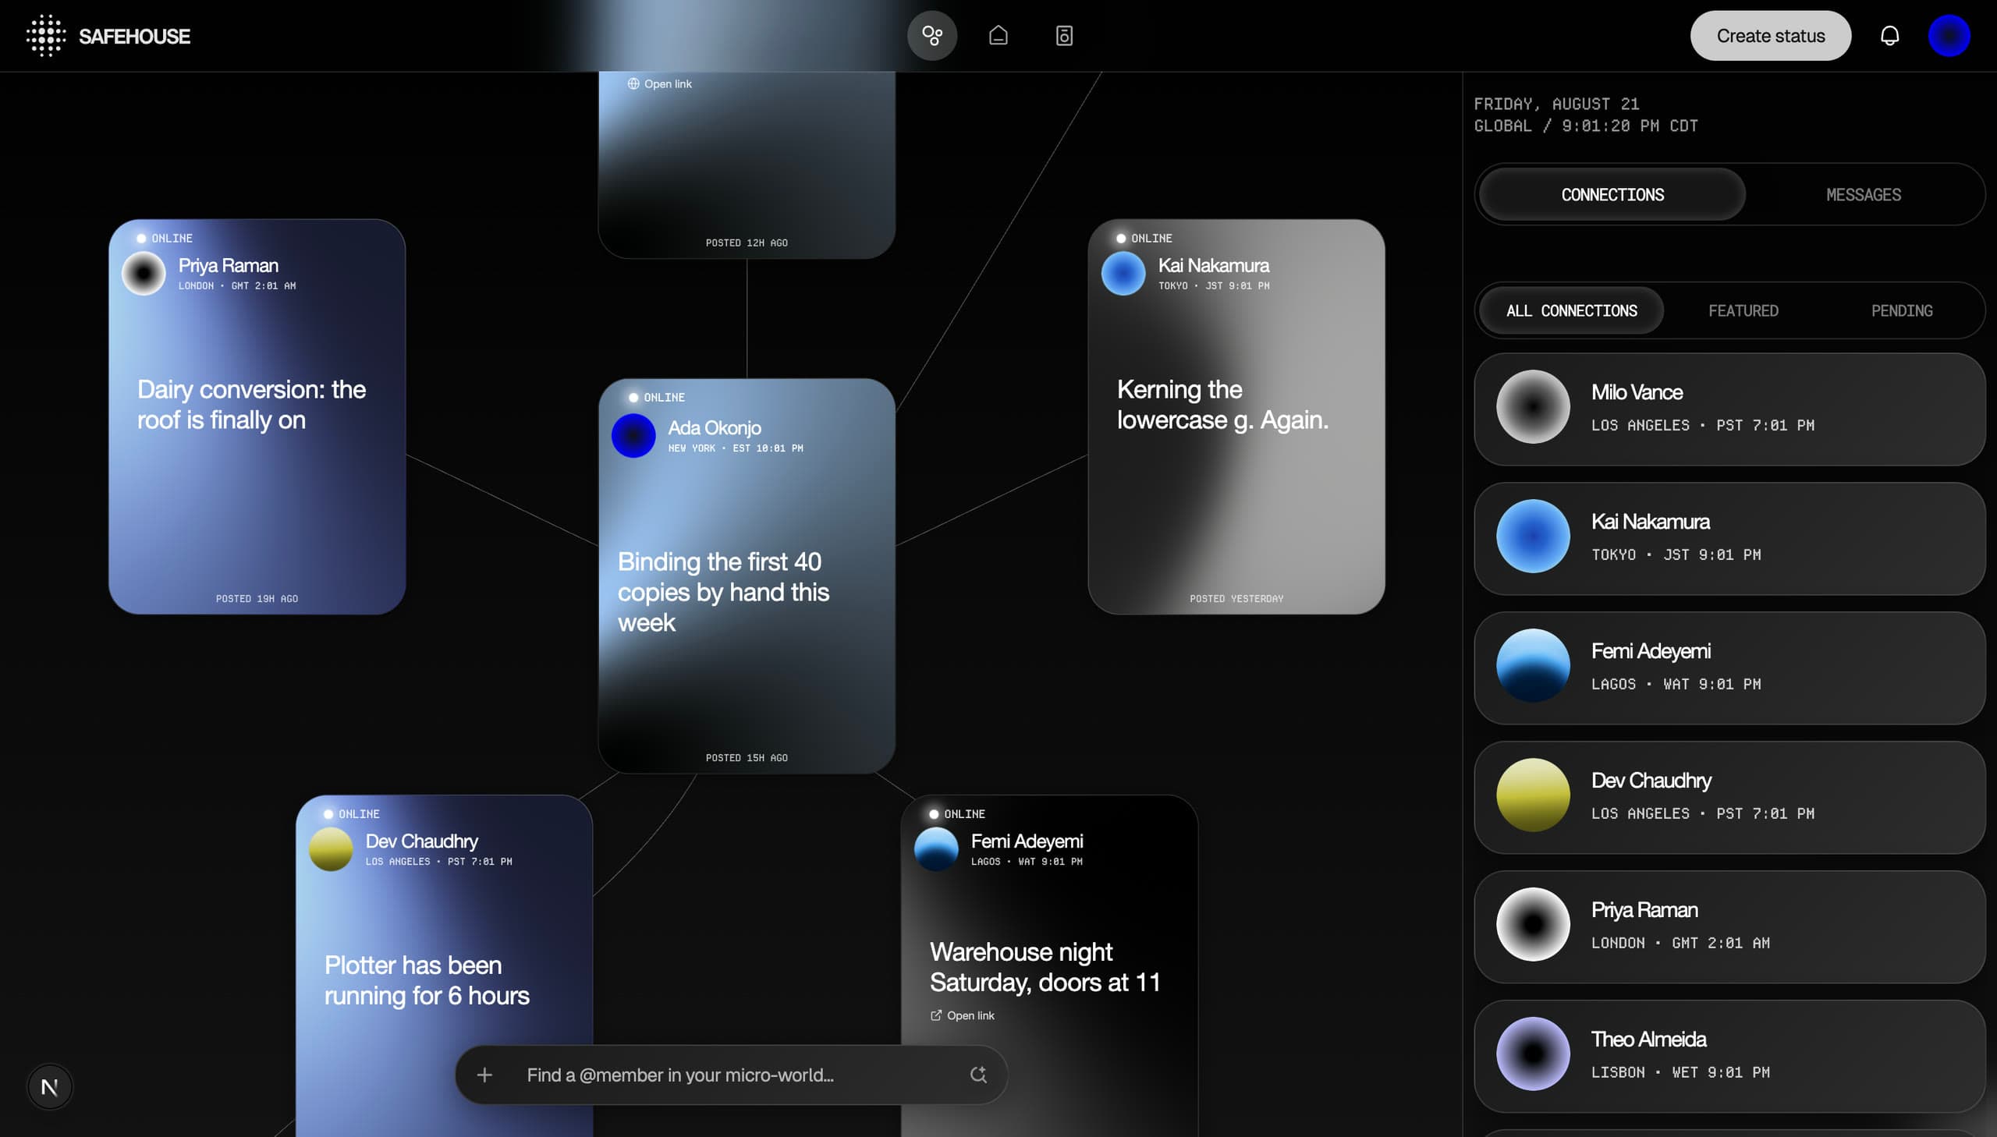The width and height of the screenshot is (1997, 1137).
Task: Click Ada Okonjo's blue avatar on card
Action: click(x=633, y=436)
